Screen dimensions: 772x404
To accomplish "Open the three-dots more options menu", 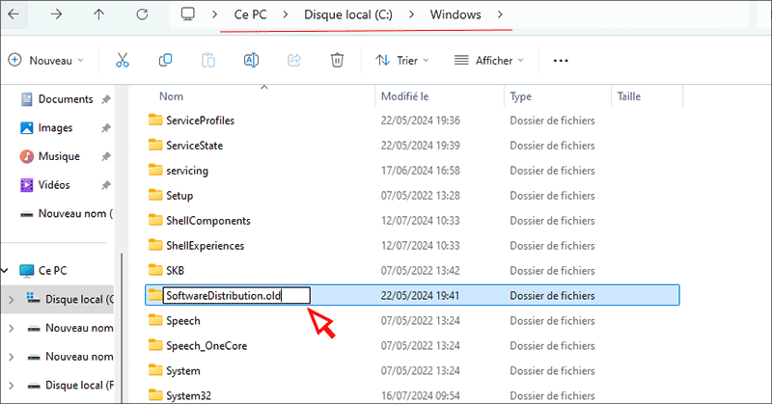I will click(561, 60).
